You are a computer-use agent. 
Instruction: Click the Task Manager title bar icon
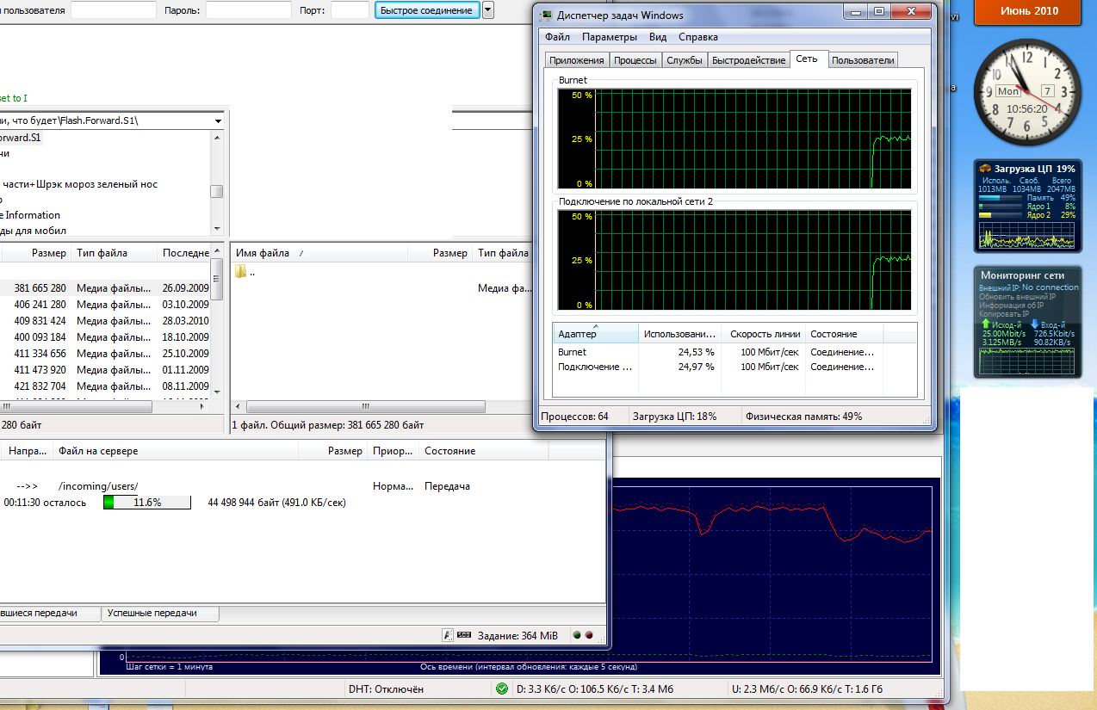pyautogui.click(x=547, y=15)
